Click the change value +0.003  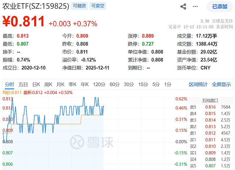coord(60,24)
